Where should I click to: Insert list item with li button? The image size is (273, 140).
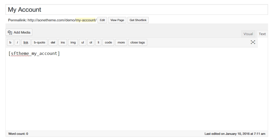click(98, 42)
